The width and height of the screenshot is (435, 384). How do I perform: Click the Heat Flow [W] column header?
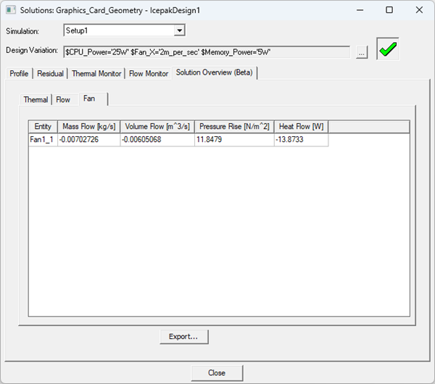click(302, 127)
